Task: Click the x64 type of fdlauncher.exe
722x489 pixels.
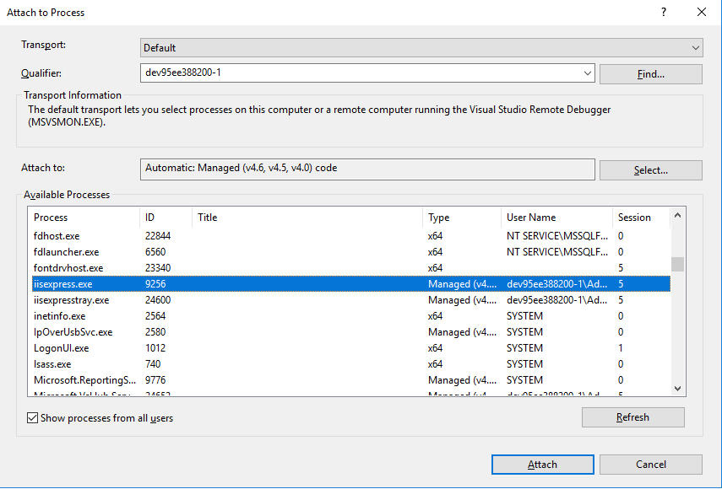Action: click(x=435, y=252)
